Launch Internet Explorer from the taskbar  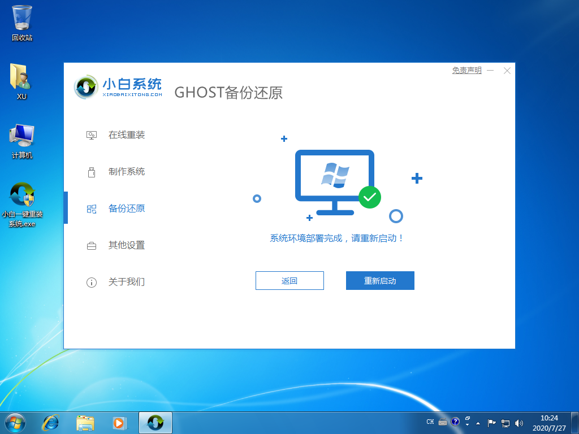51,422
